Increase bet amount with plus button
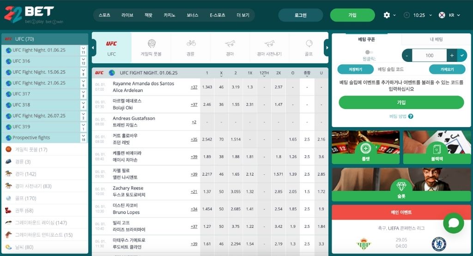This screenshot has height=256, width=473. [x=452, y=55]
